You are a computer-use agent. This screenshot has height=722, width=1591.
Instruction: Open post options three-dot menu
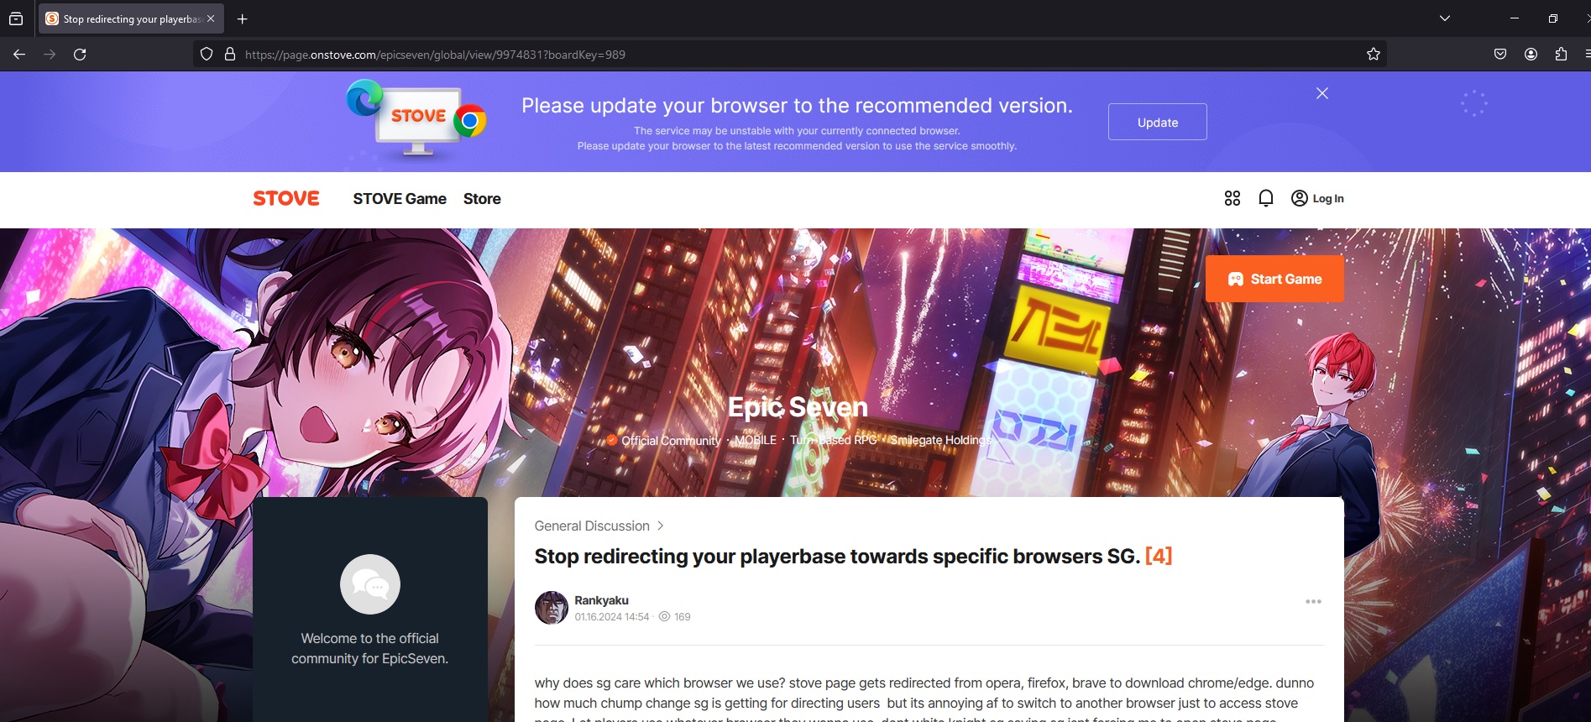click(1313, 602)
